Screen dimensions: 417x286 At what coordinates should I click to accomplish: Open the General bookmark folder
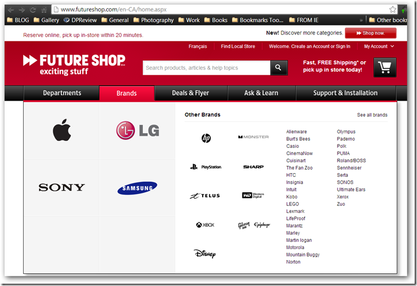pos(115,20)
